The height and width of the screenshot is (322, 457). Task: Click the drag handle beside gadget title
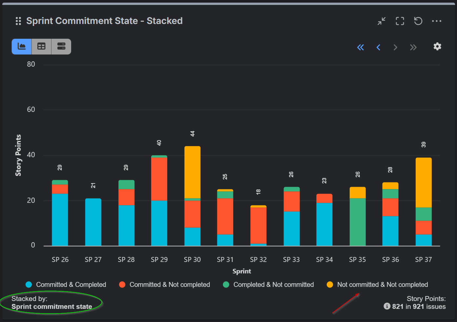coord(18,21)
